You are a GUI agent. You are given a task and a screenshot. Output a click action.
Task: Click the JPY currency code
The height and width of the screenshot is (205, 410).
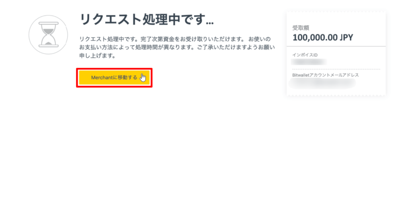tap(346, 37)
